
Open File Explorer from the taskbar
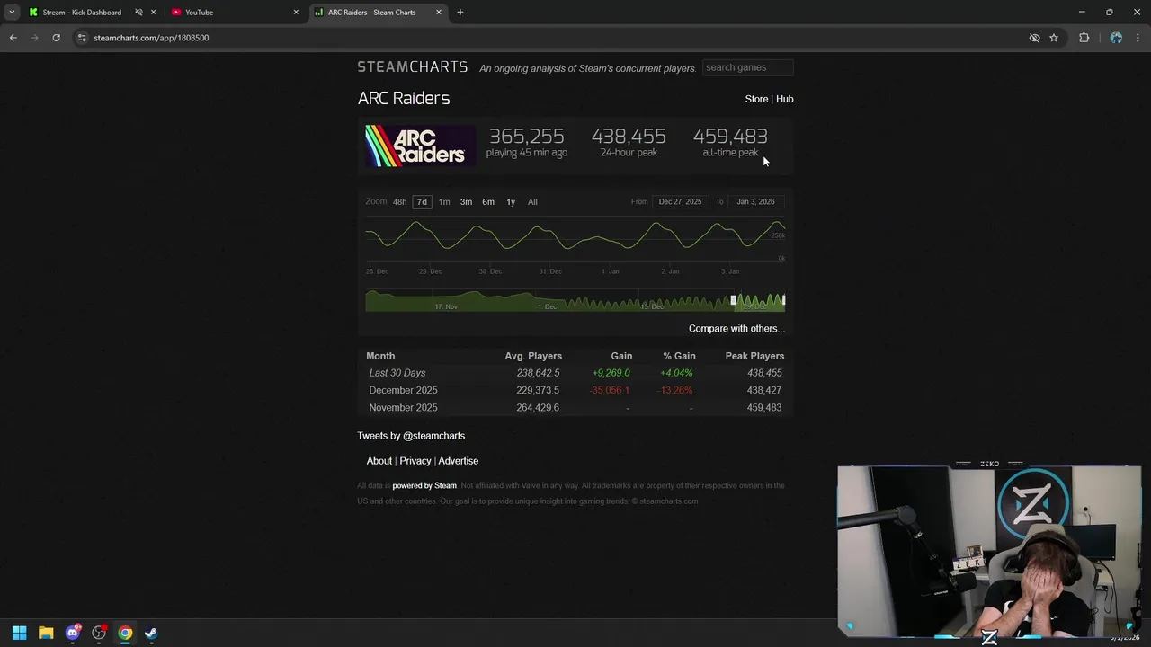(x=46, y=633)
